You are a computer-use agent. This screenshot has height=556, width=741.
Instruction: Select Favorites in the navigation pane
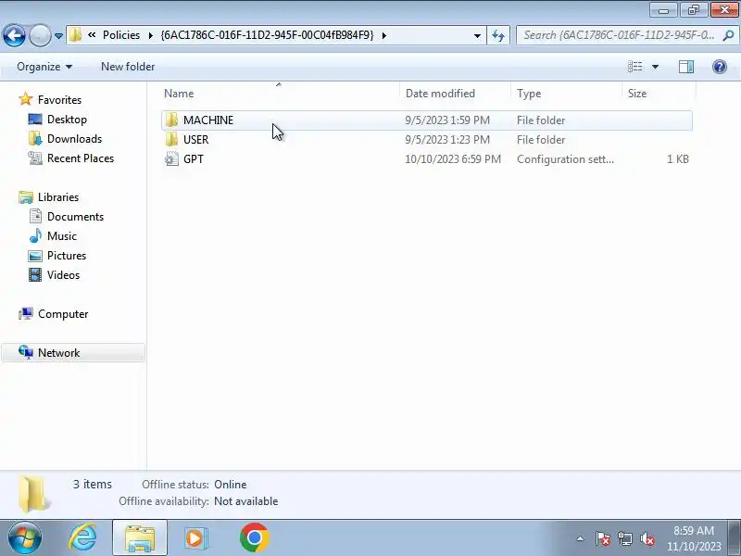[x=59, y=100]
